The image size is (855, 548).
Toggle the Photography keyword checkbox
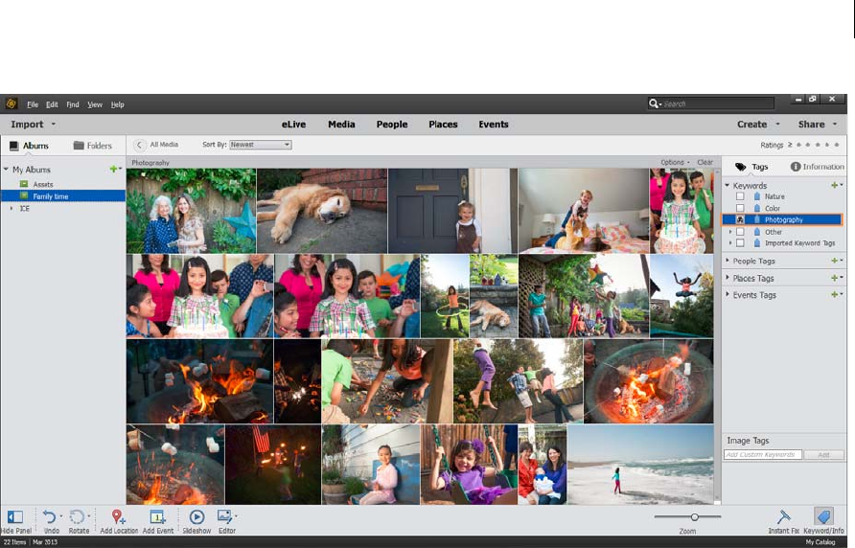[x=740, y=219]
